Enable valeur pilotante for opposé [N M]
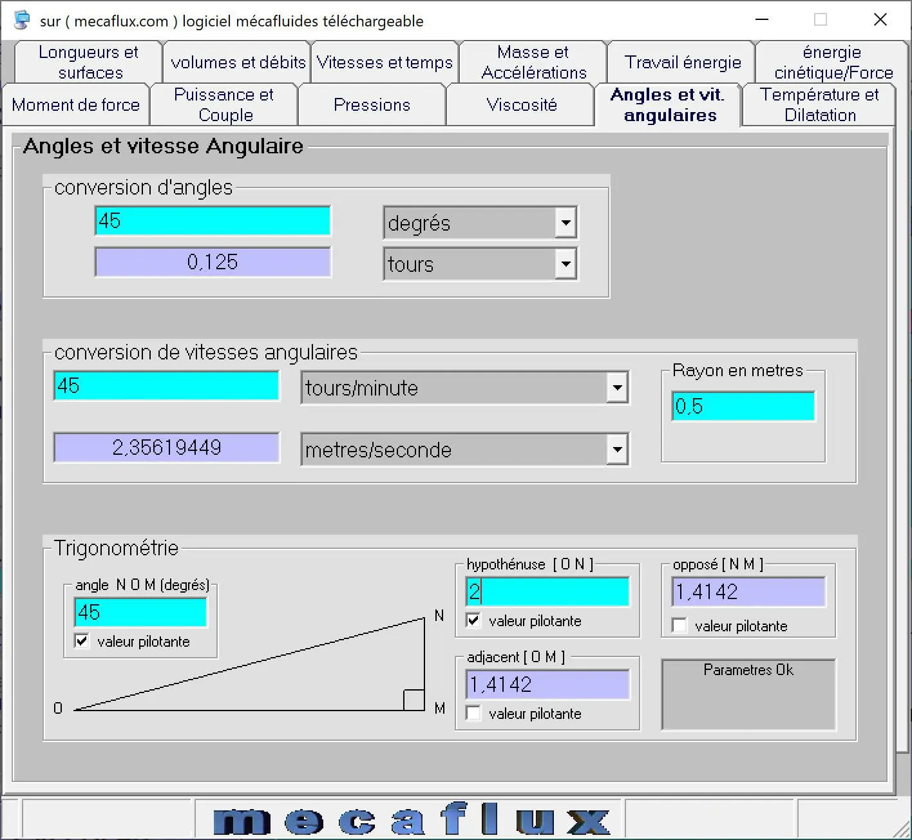This screenshot has height=840, width=912. coord(679,625)
